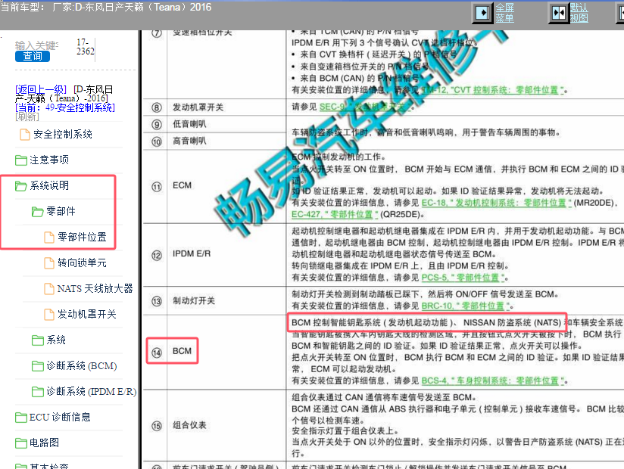Click 当前: 49-安全控制系统 link
The width and height of the screenshot is (624, 469).
point(65,107)
